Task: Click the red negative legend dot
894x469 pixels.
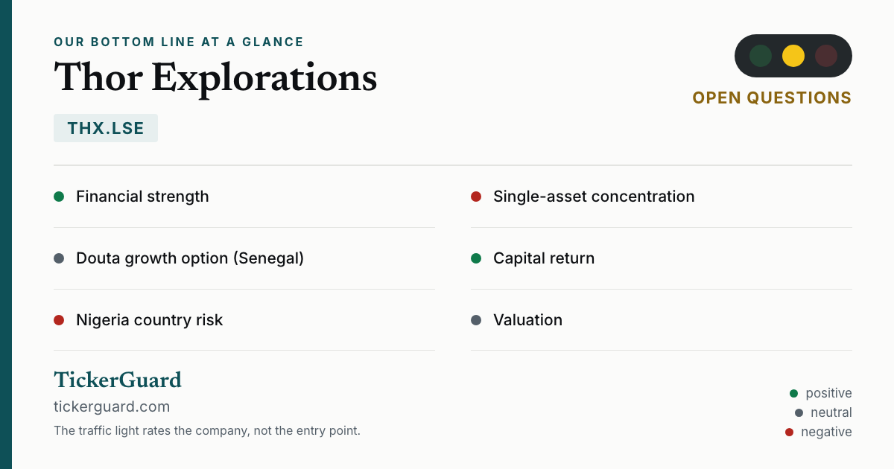Action: [x=789, y=432]
